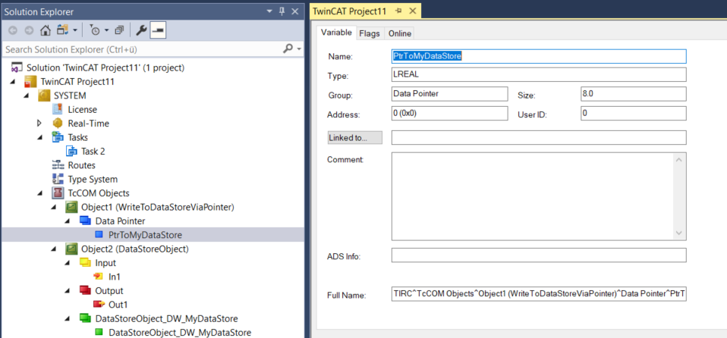Select the TwinCAT Project11 document tab
This screenshot has width=727, height=338.
350,11
